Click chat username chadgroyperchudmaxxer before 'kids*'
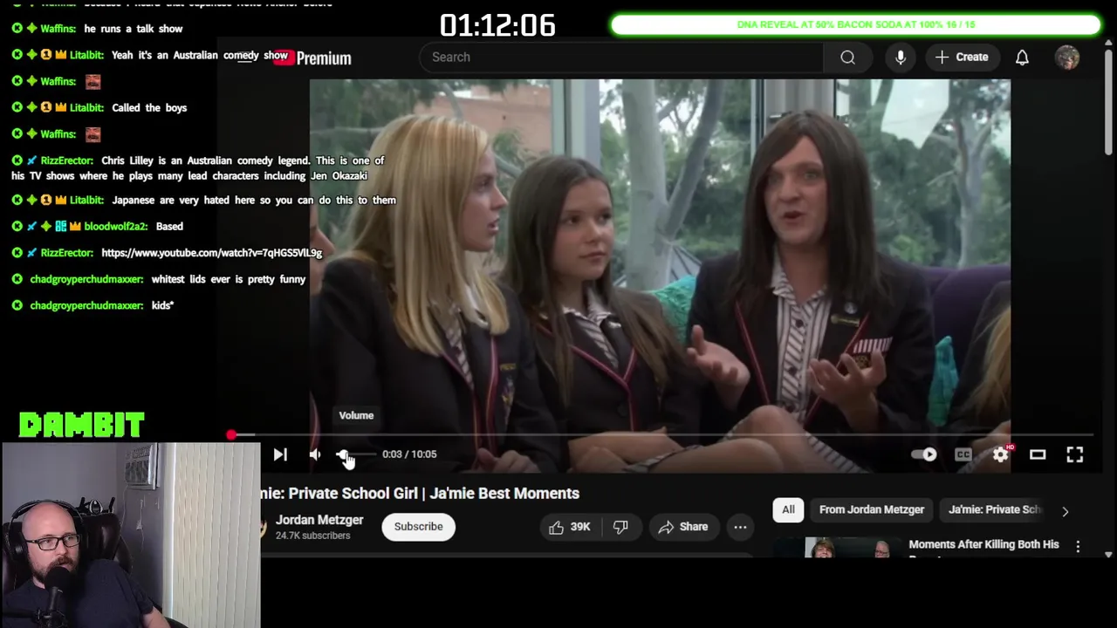1117x628 pixels. point(87,305)
